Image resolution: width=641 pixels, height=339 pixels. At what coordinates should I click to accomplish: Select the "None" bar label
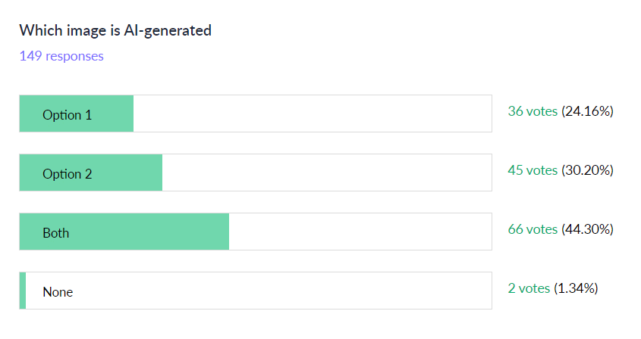(58, 292)
